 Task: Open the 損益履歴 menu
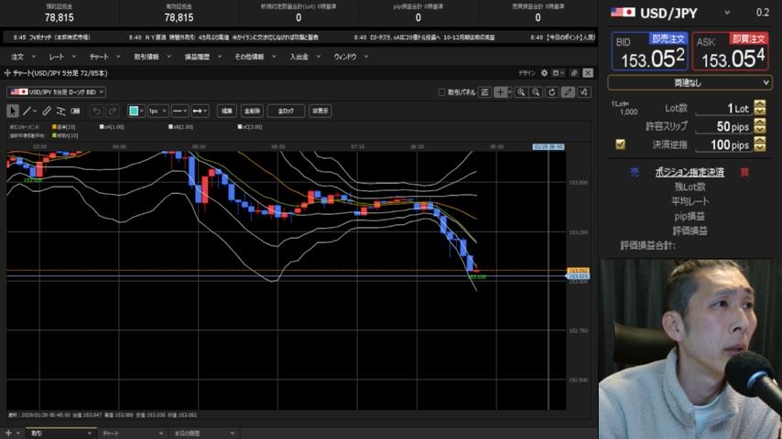[x=197, y=57]
